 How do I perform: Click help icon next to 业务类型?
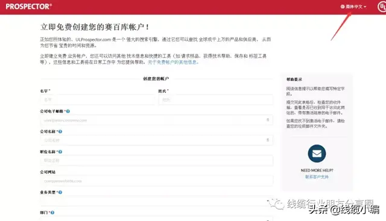[60, 192]
